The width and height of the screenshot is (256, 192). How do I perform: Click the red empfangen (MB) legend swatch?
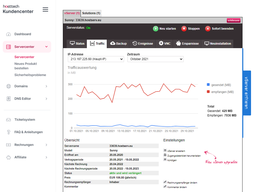point(208,91)
